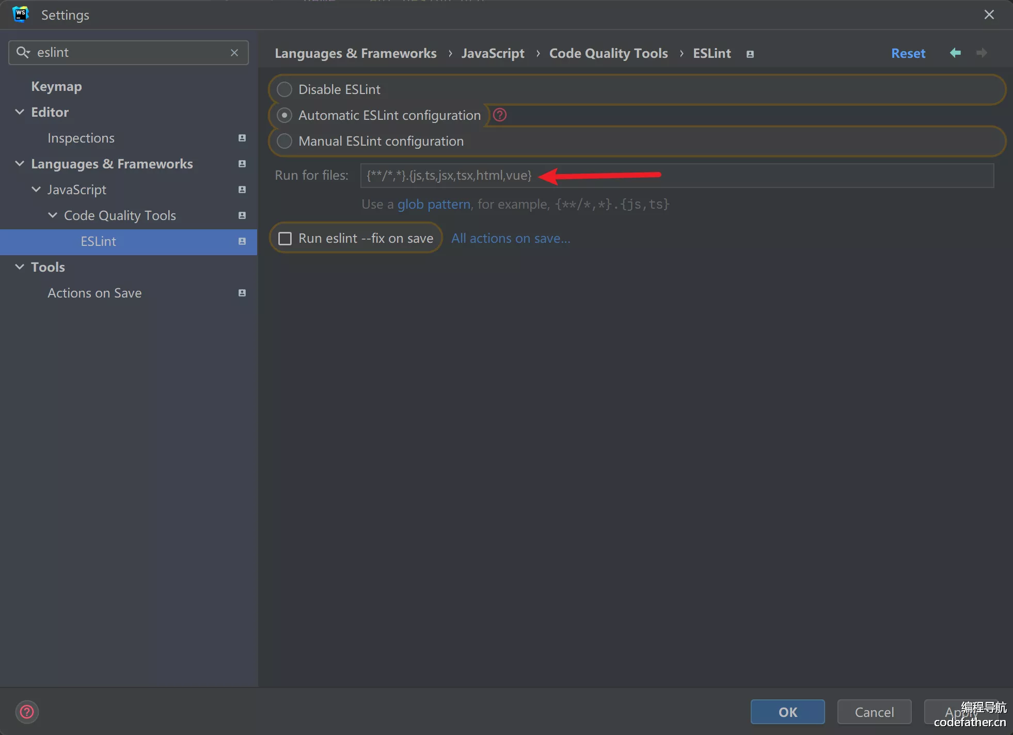
Task: Click the Apply button
Action: point(960,712)
